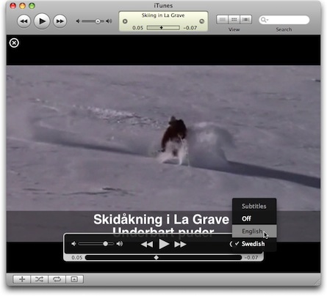Switch to grid view

point(234,19)
